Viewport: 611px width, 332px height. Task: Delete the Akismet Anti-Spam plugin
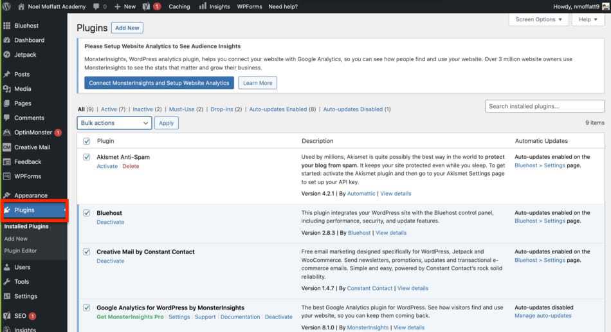tap(131, 166)
